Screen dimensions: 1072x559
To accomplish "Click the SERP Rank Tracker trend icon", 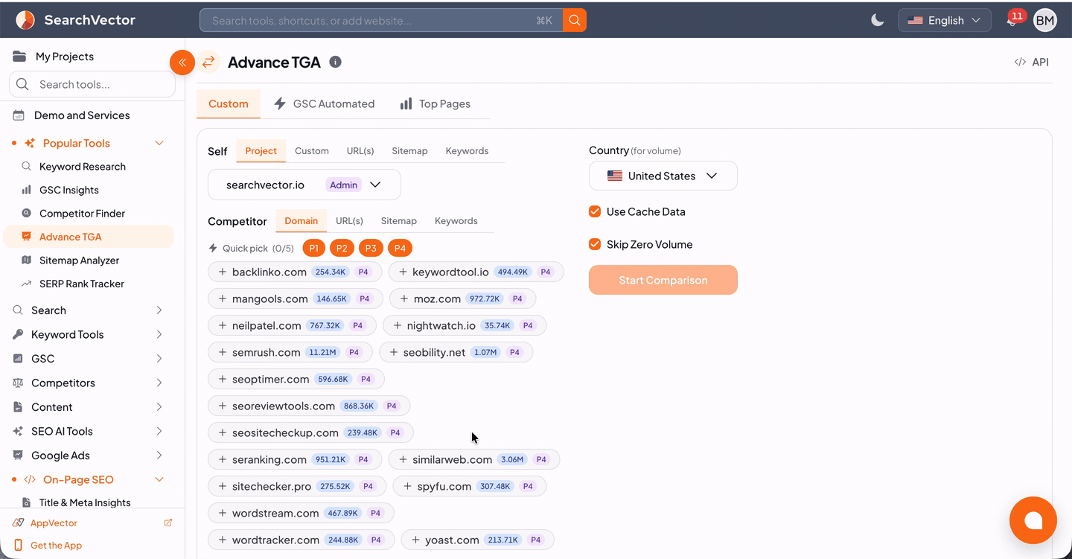I will [x=27, y=284].
